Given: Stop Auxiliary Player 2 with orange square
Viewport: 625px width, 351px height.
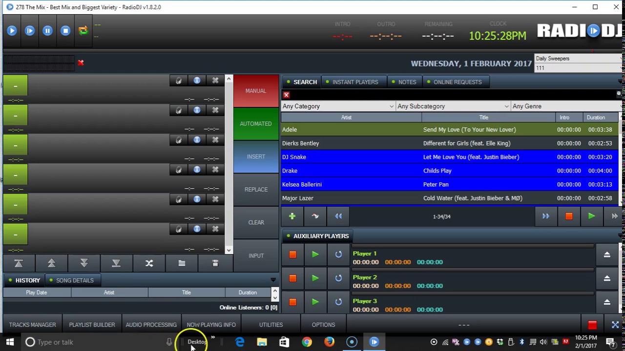Looking at the screenshot, I should [292, 278].
